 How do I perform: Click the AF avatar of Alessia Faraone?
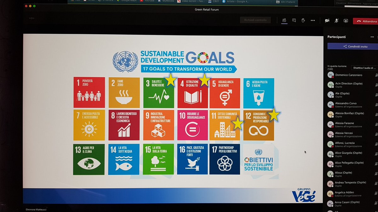click(330, 124)
